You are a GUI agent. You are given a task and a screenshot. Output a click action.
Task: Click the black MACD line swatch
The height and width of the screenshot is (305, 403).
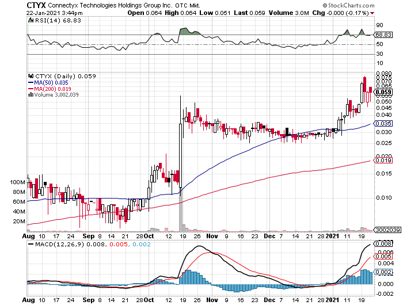point(31,244)
